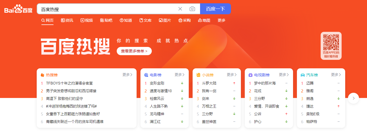This screenshot has height=132, width=367.
Task: Click the camera image search icon
Action: [x=192, y=9]
